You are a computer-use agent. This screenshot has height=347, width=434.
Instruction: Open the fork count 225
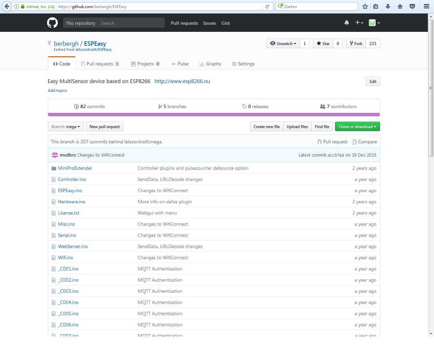click(x=373, y=43)
